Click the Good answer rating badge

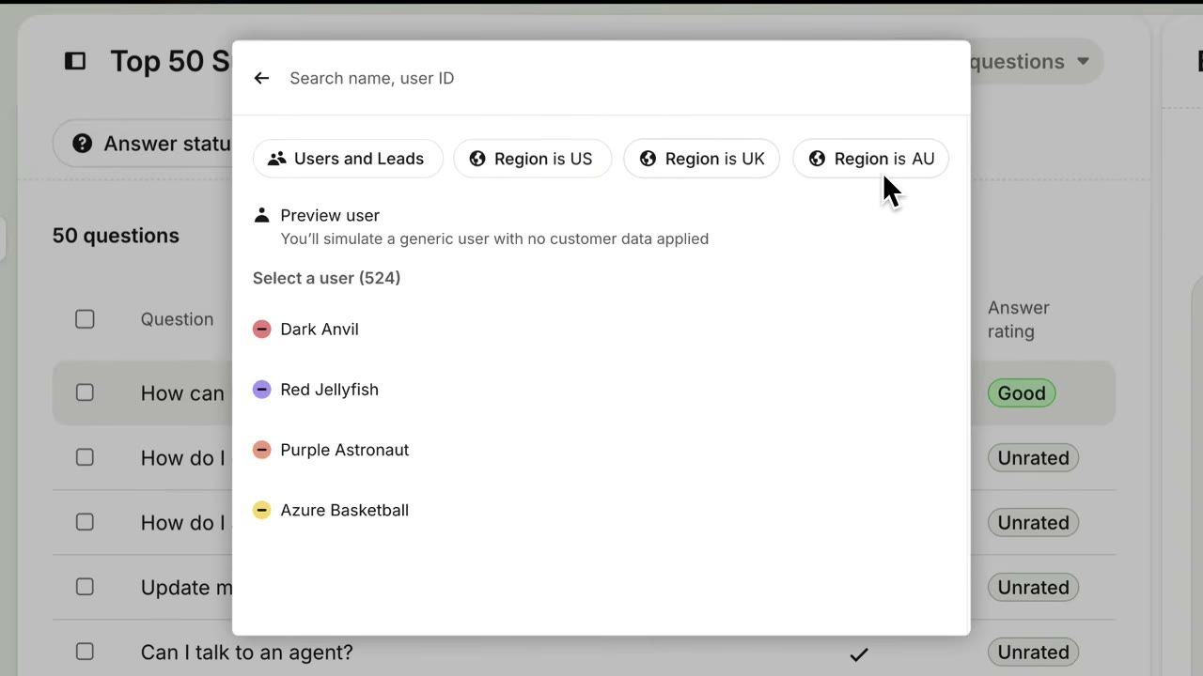click(1022, 393)
